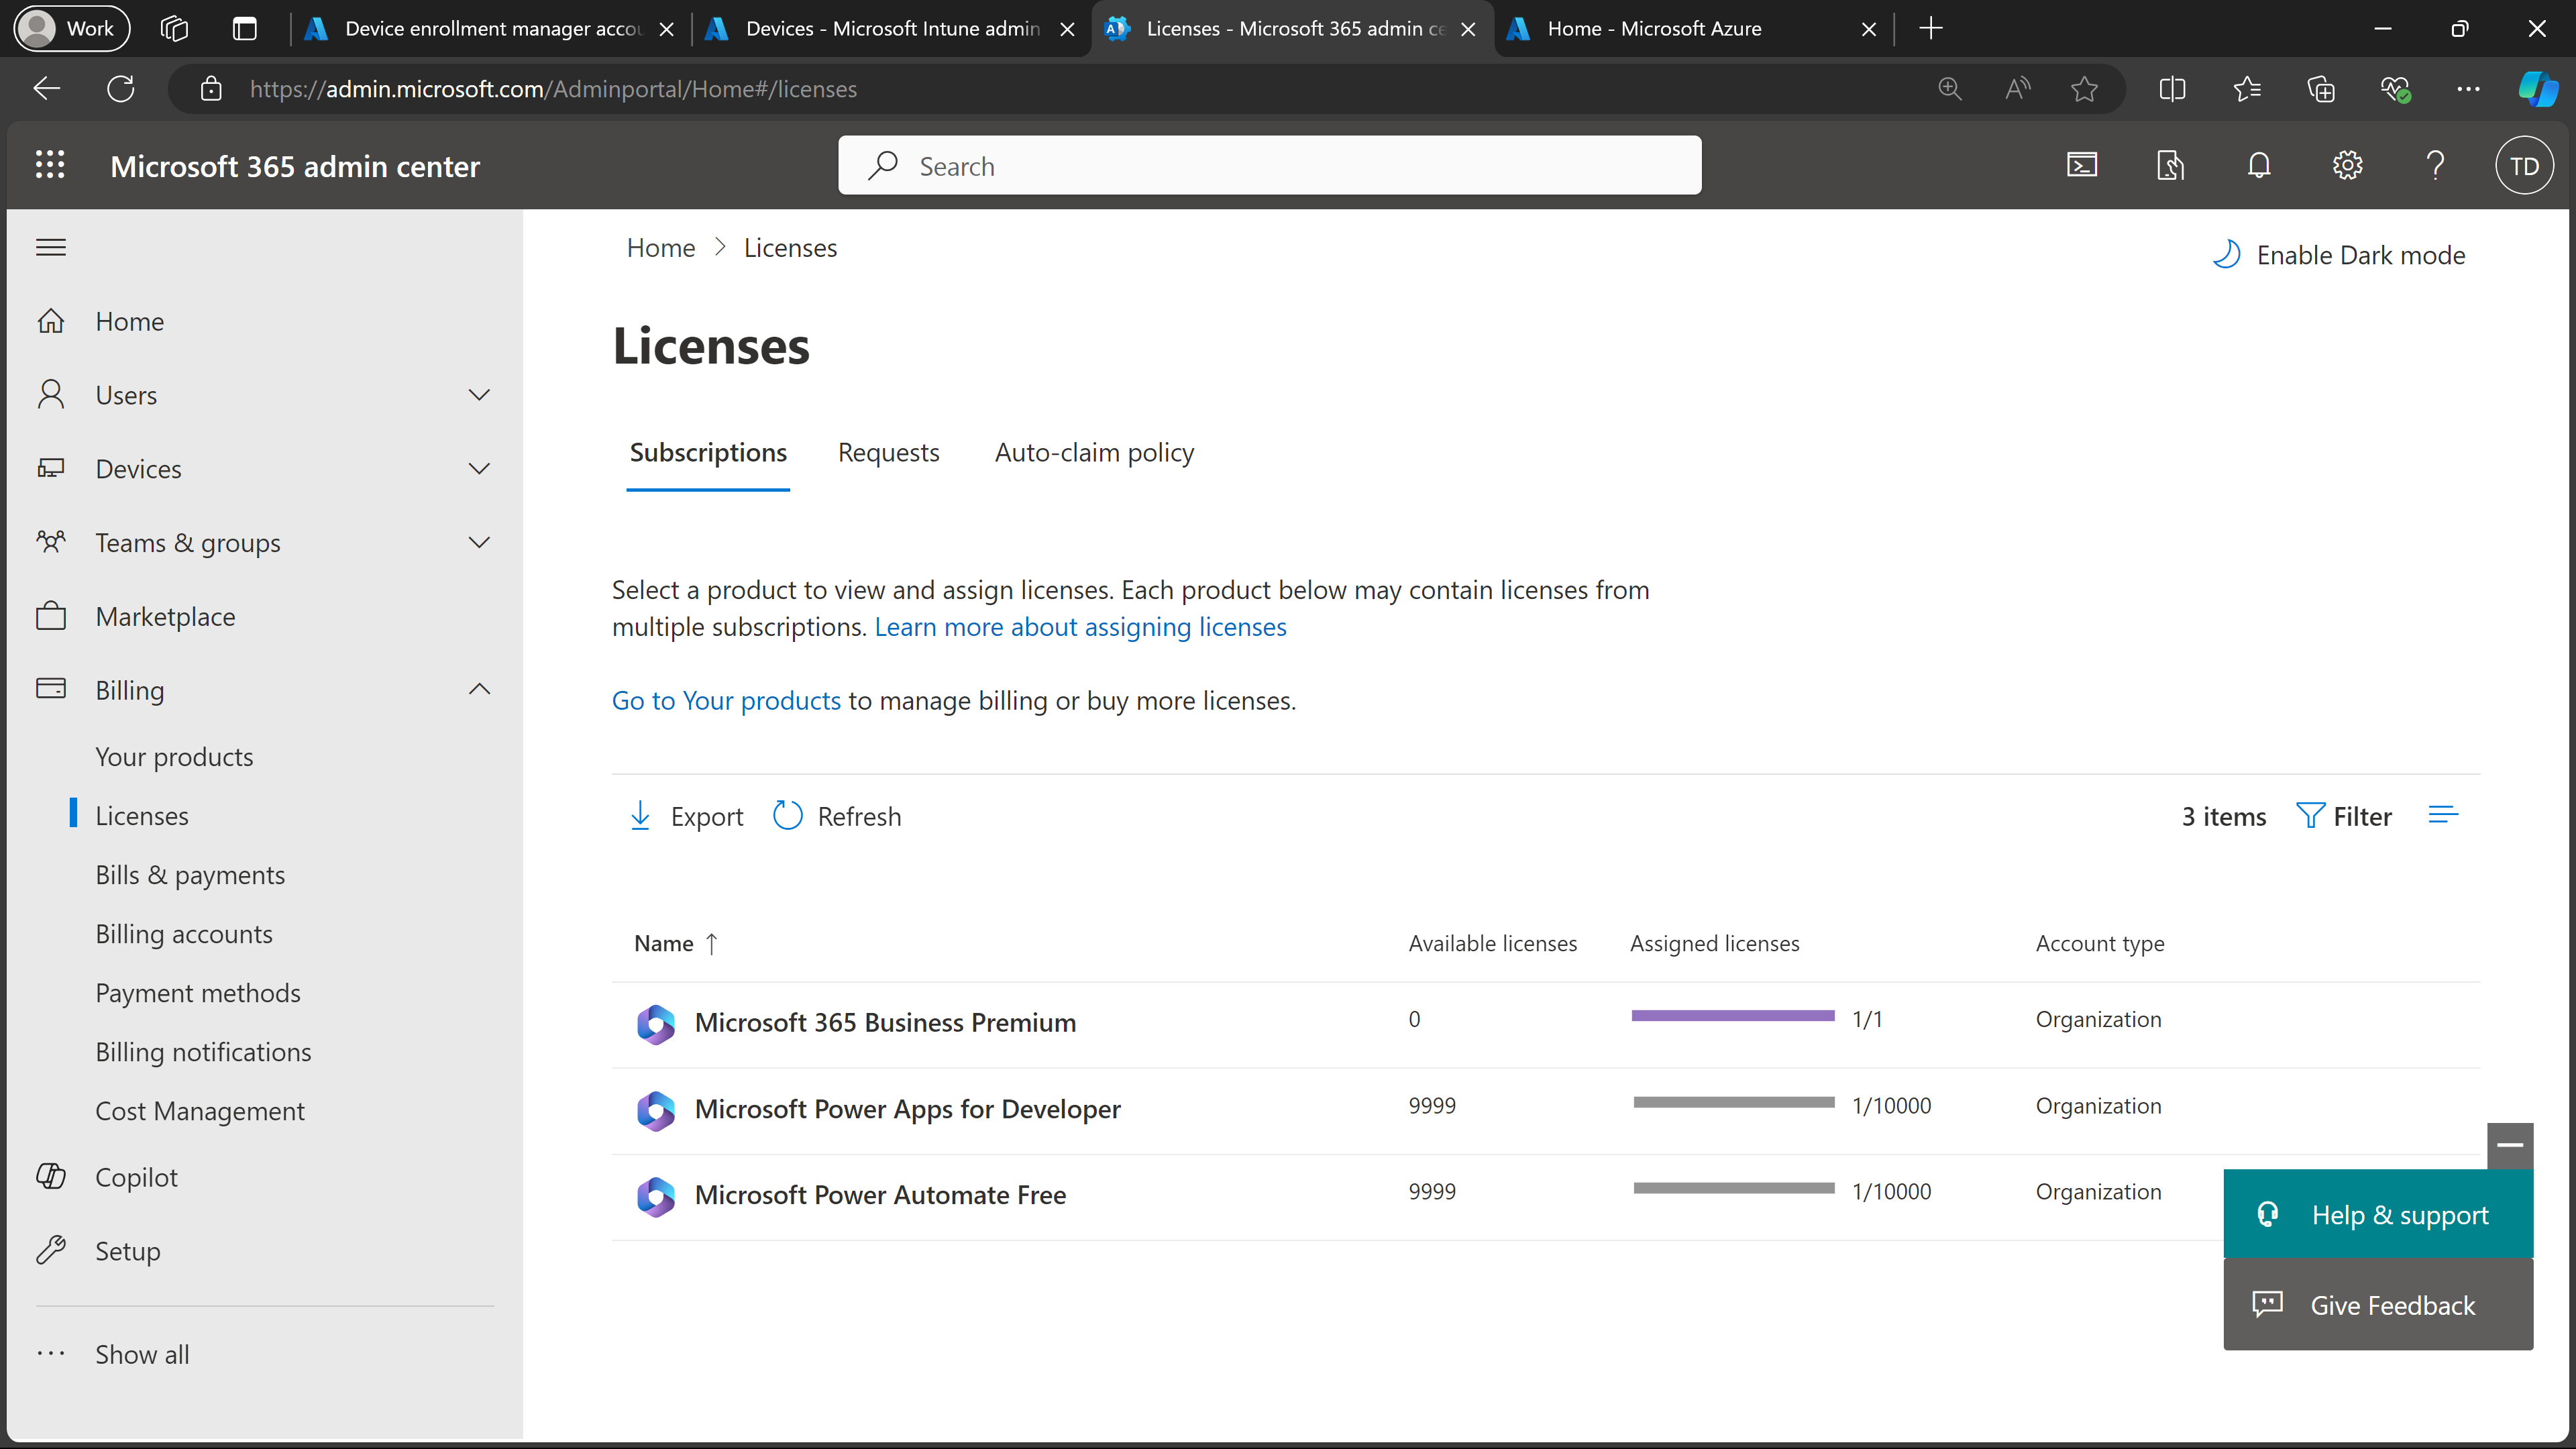Switch to the Requests tab
The height and width of the screenshot is (1449, 2576).
[x=888, y=452]
